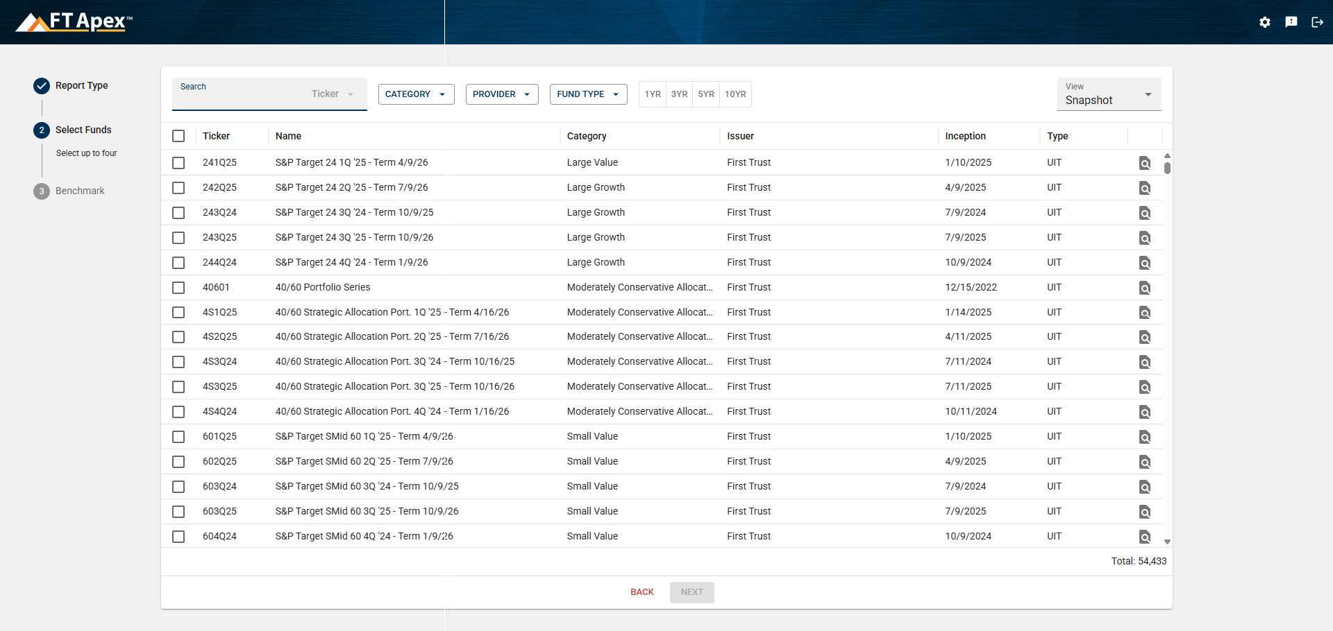This screenshot has width=1333, height=631.
Task: Click inception date 12/15/2022
Action: (971, 287)
